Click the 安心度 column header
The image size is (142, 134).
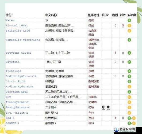132,15
